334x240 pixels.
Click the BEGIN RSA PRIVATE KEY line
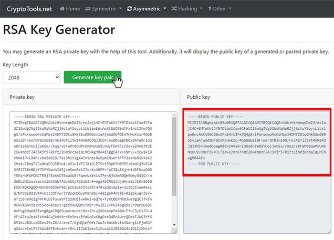pyautogui.click(x=47, y=117)
